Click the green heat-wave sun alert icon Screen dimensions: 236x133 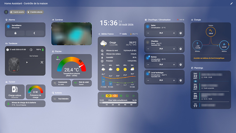tap(133, 96)
